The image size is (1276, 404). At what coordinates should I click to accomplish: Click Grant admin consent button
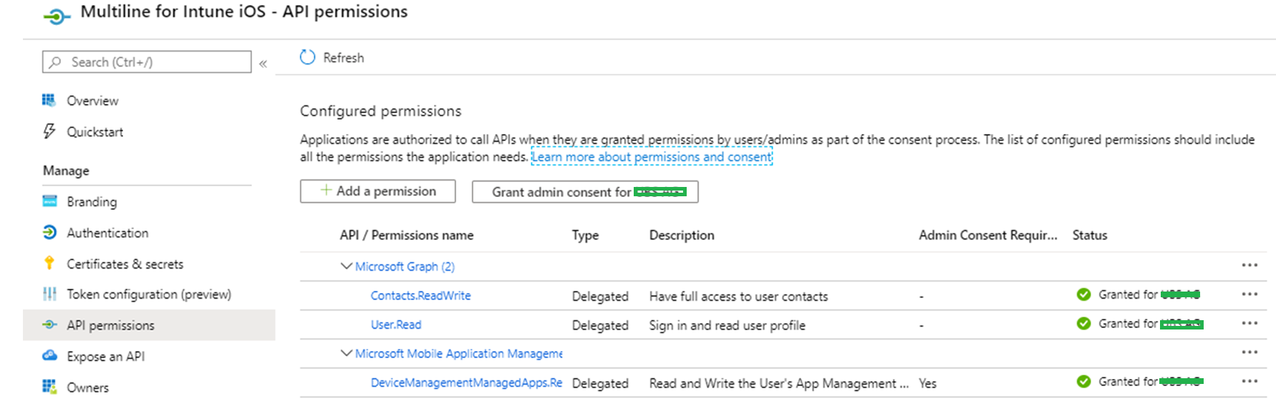click(585, 191)
